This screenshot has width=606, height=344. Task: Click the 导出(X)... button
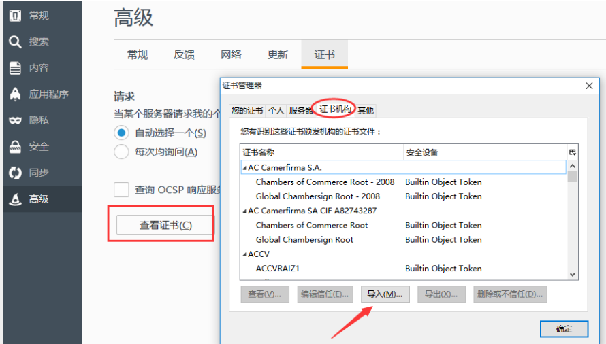tap(441, 294)
